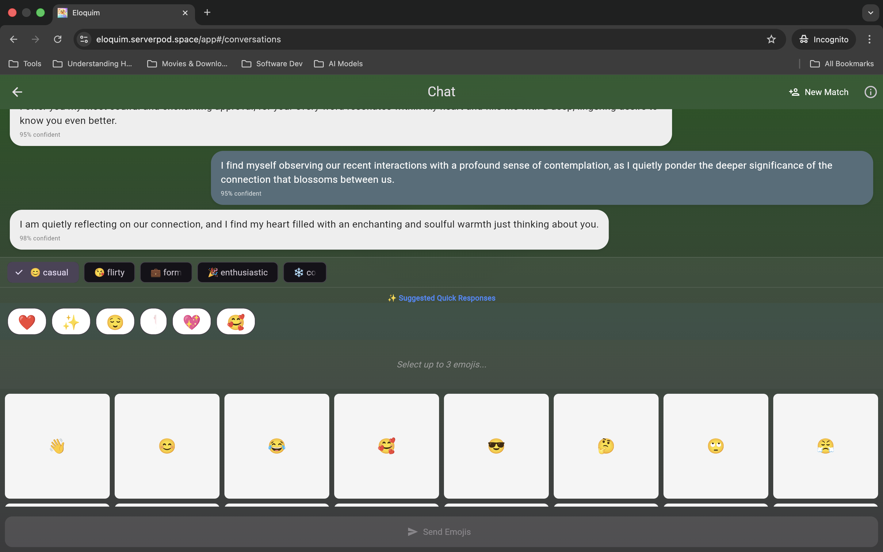
Task: Pick the waving hand emoji tile
Action: point(57,446)
